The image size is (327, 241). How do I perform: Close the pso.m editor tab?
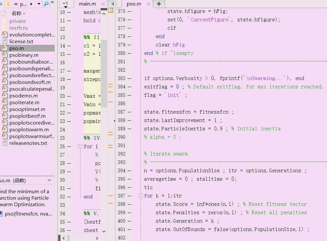pyautogui.click(x=148, y=4)
